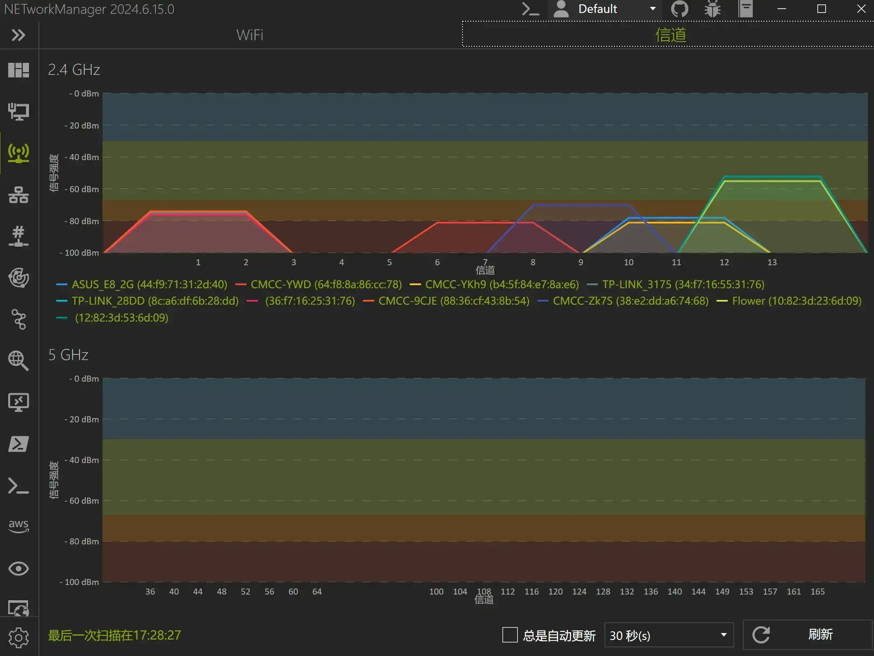
Task: Click the CMCC-Zk7S legend entry
Action: coord(623,301)
